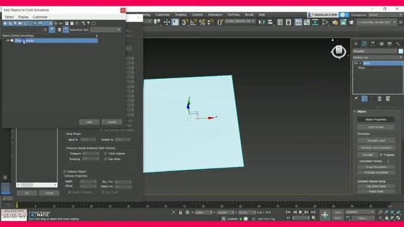Click the Play Animation button

point(300,212)
